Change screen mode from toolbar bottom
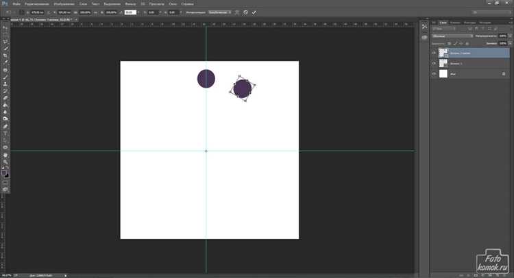514x278 pixels. pyautogui.click(x=5, y=189)
